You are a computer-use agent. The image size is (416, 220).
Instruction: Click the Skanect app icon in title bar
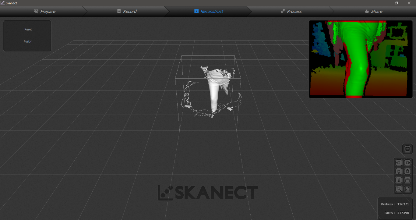point(2,3)
